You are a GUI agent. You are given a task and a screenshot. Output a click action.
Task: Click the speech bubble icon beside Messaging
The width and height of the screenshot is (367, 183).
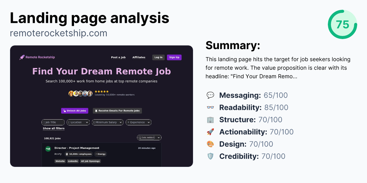[x=210, y=95]
